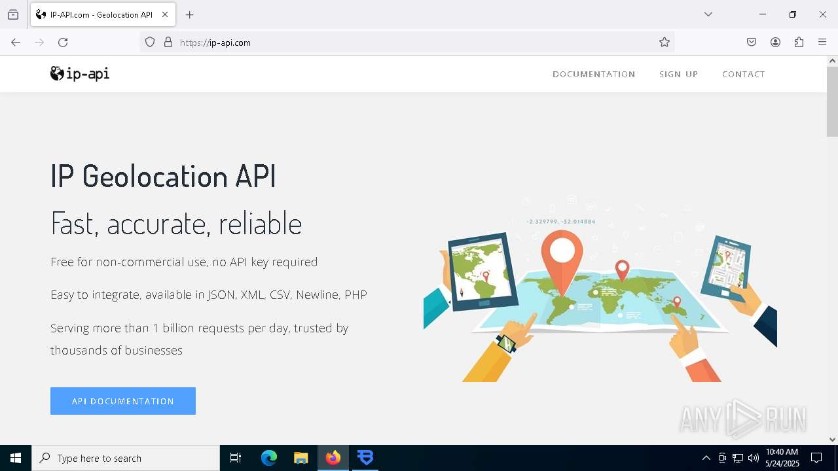Expand the list all tabs chevron
The image size is (838, 471).
[708, 14]
